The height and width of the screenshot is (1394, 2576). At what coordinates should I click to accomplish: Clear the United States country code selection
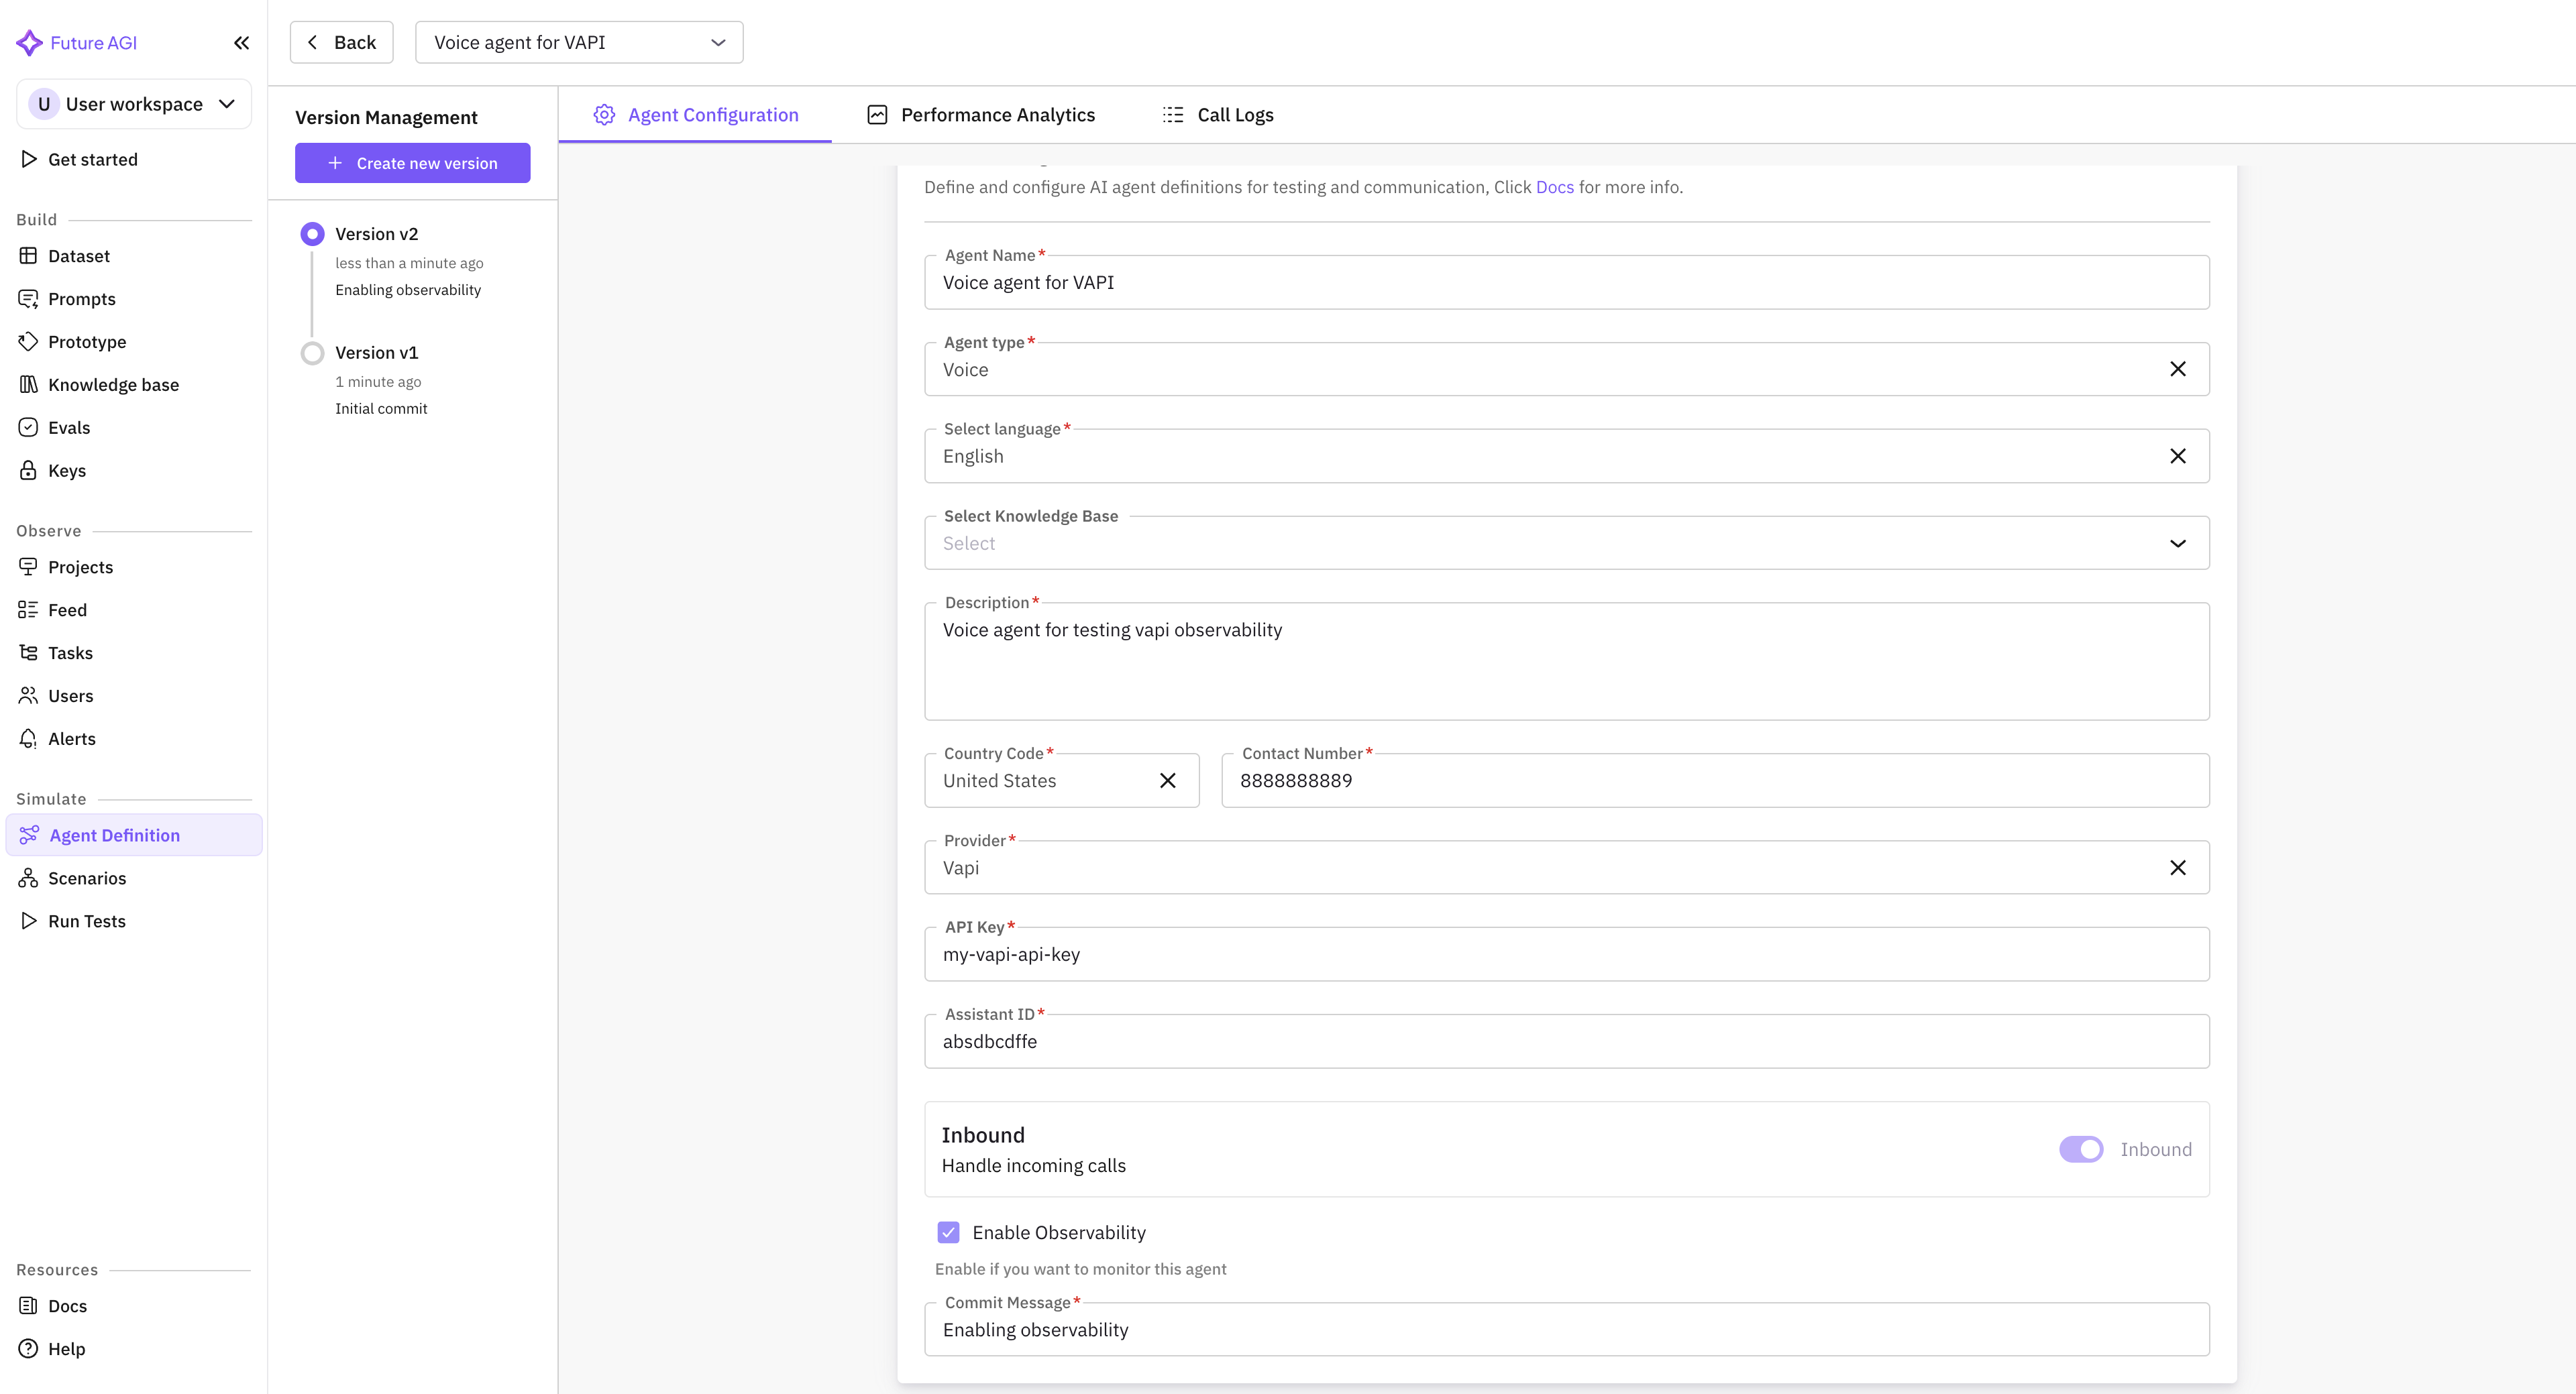(1168, 780)
